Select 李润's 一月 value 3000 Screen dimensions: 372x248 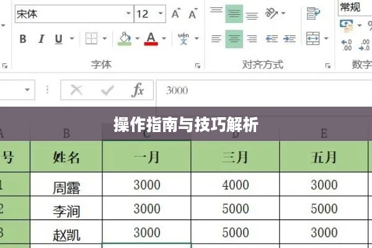(146, 208)
